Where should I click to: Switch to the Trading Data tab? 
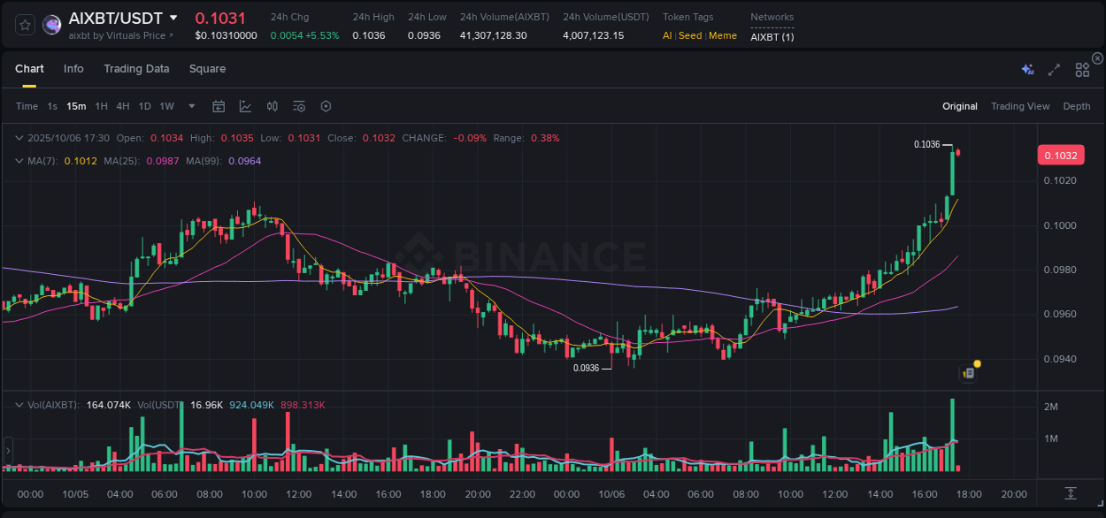click(x=136, y=68)
